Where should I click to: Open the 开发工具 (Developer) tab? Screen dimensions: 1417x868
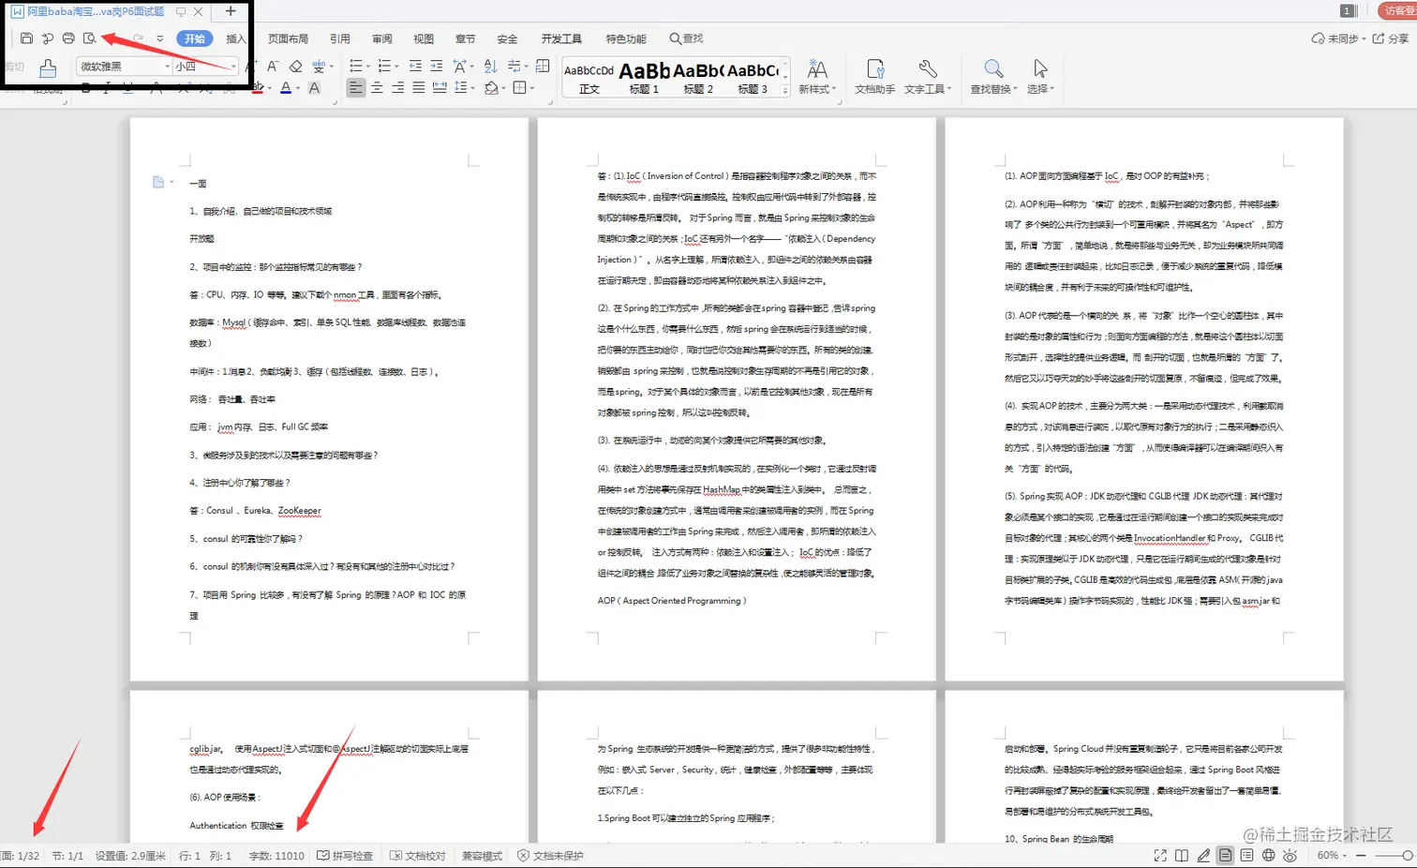pos(561,38)
